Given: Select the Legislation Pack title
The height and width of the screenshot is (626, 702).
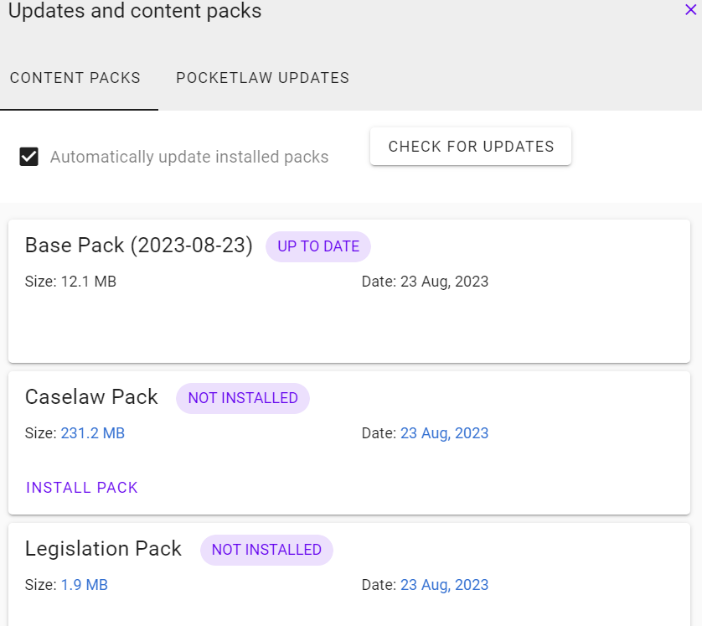Looking at the screenshot, I should [103, 549].
